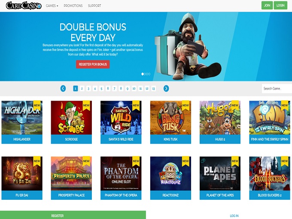
Task: Jump to games page 13
Action: [x=153, y=88]
